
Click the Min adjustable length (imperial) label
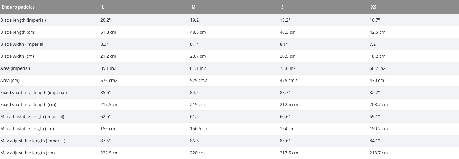click(32, 117)
